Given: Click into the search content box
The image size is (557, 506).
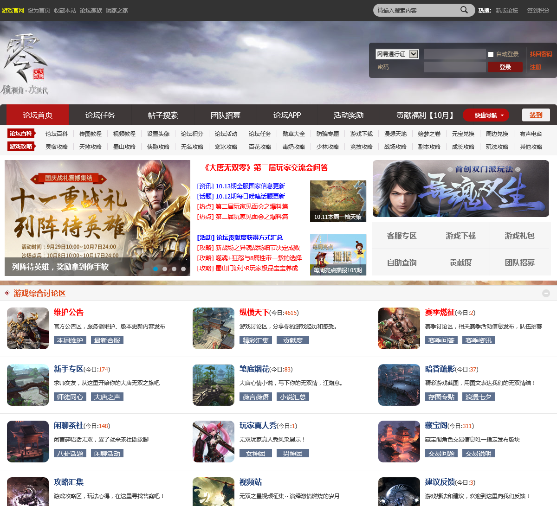Looking at the screenshot, I should point(416,10).
